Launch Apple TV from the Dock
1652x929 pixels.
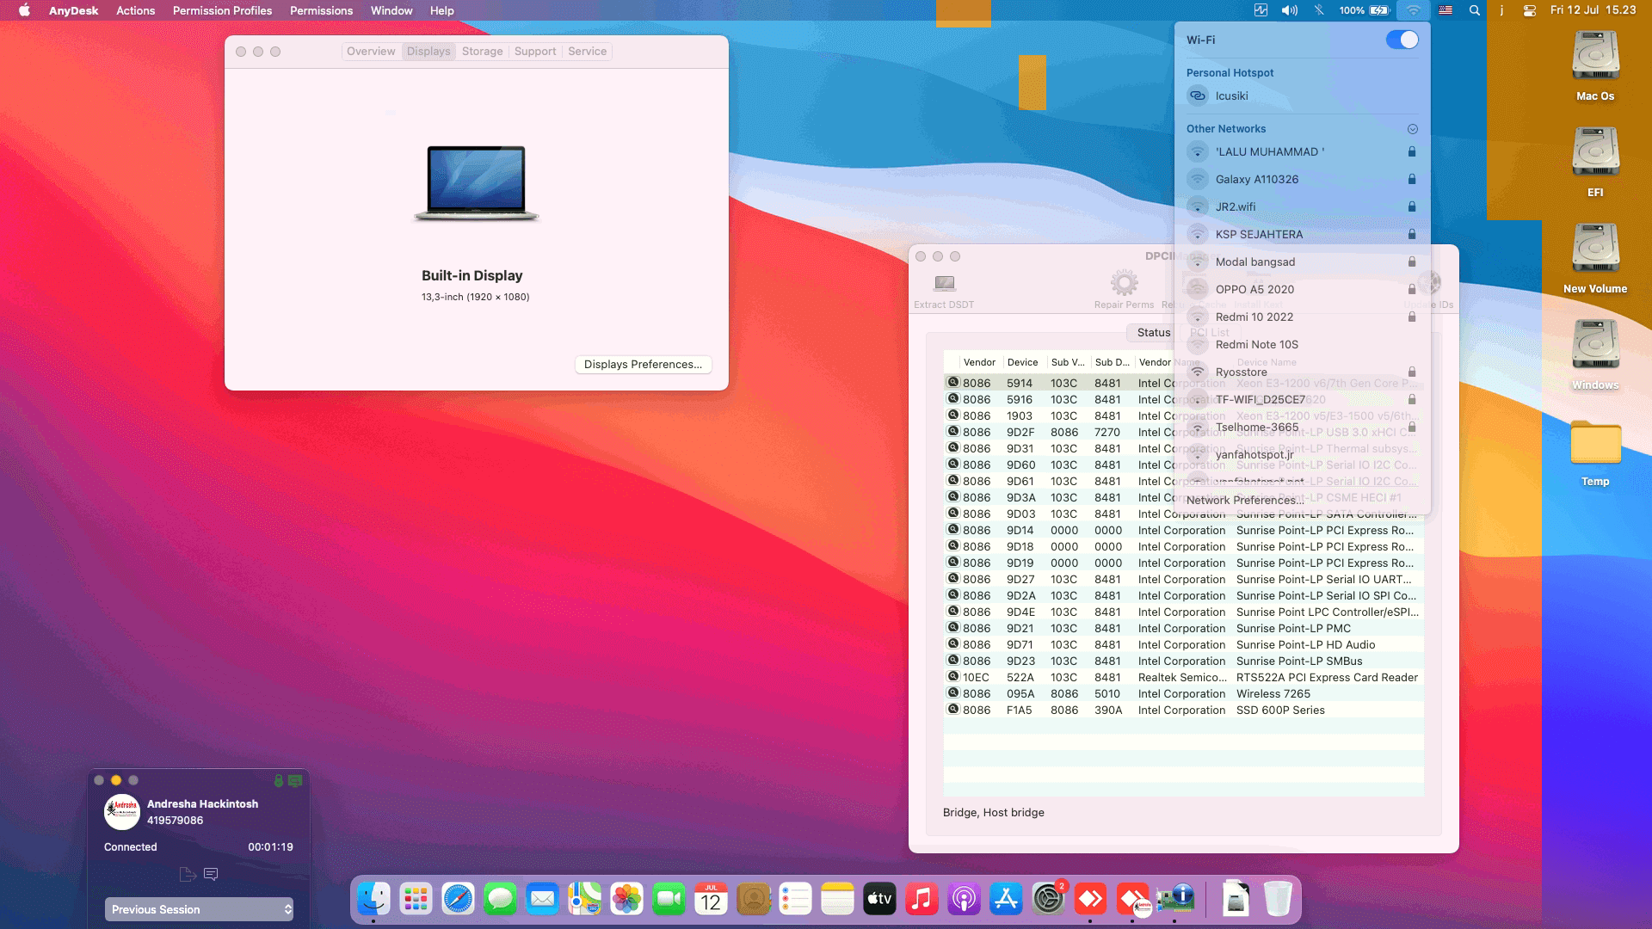coord(879,899)
